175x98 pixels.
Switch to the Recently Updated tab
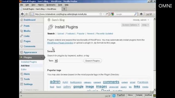tap(104, 33)
